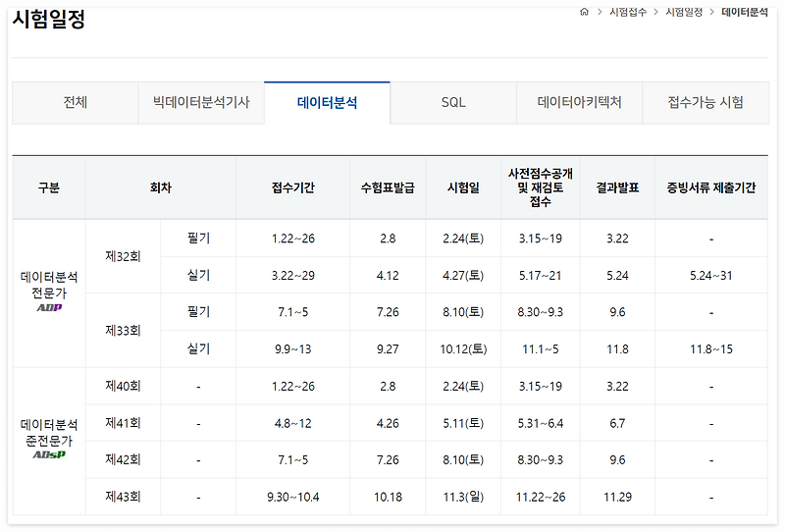Click the 11.1~5 score review cell
785x532 pixels.
coord(541,349)
